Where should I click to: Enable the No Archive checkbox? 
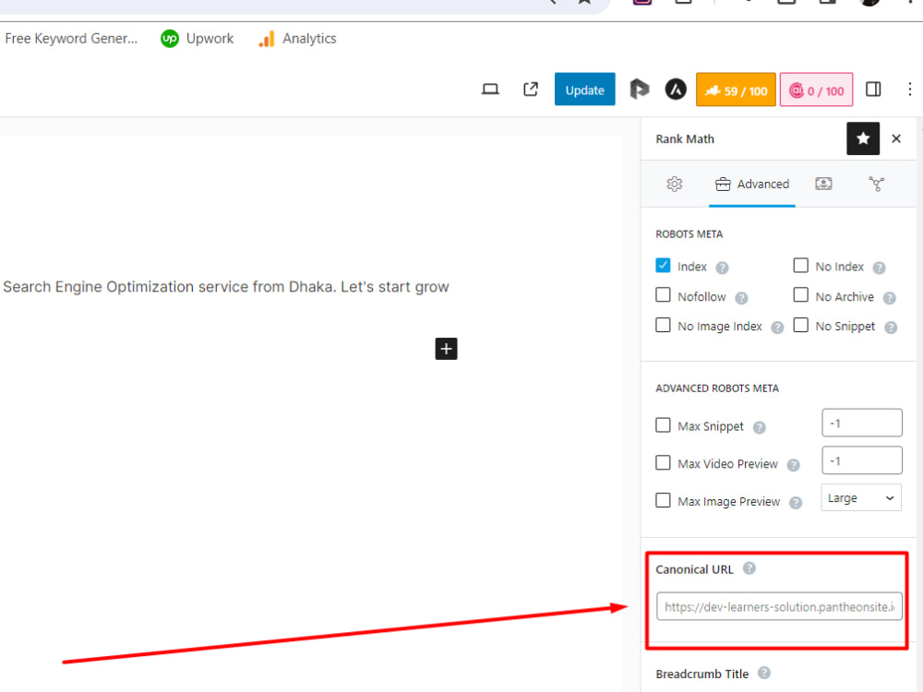coord(800,295)
